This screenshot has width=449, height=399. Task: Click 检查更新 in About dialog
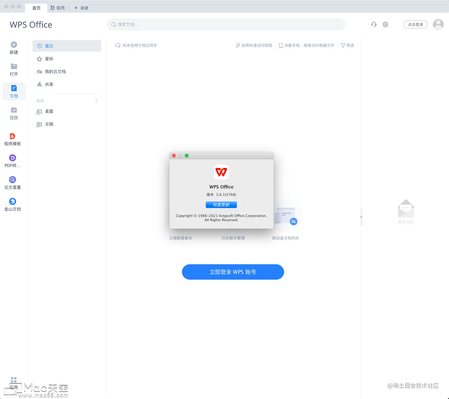click(221, 205)
